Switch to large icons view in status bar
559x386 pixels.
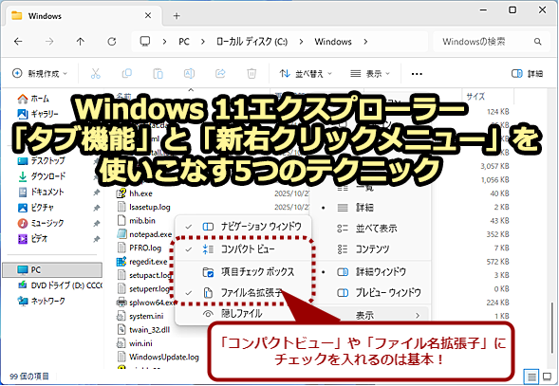[x=547, y=377]
